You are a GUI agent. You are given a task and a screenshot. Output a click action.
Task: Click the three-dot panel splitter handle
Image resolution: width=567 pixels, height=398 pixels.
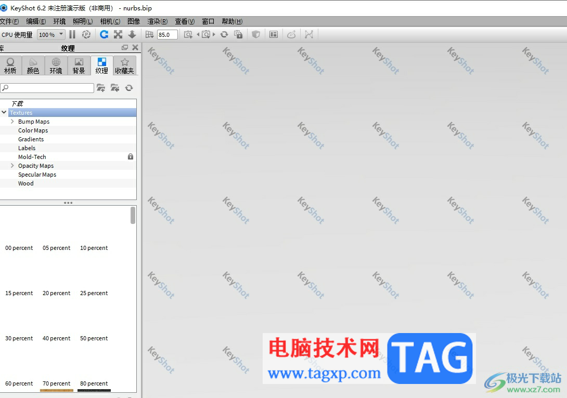[68, 203]
